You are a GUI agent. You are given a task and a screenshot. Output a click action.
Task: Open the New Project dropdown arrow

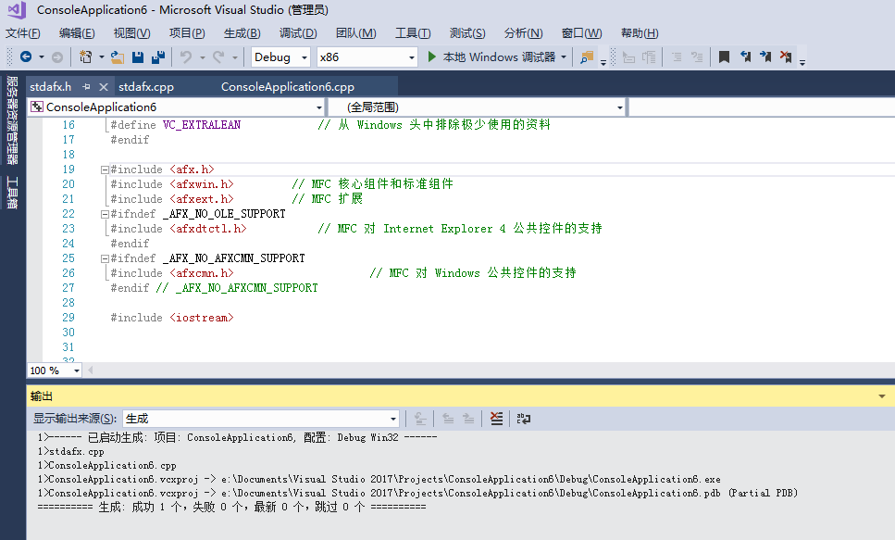tap(101, 57)
